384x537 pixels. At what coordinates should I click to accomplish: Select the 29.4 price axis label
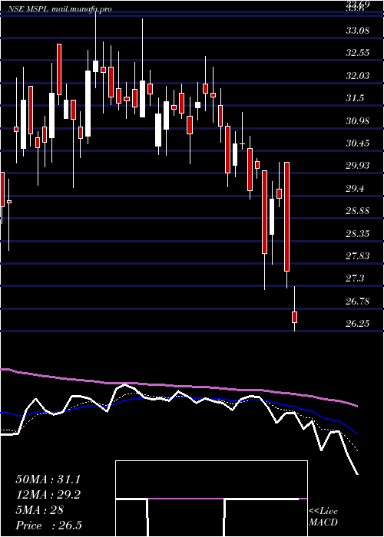point(355,189)
